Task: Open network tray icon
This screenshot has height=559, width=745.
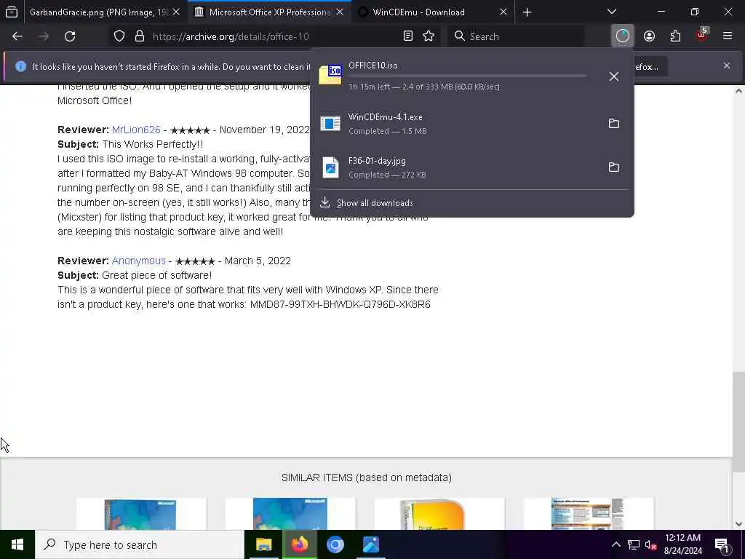Action: (634, 544)
